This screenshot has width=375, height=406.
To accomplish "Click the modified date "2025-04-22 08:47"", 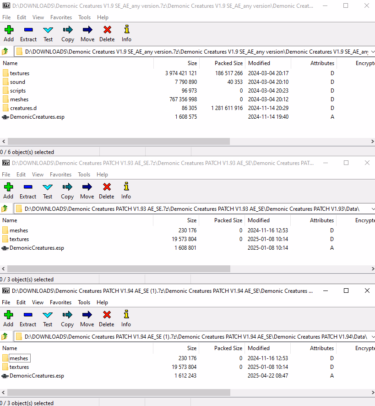I will (x=268, y=376).
